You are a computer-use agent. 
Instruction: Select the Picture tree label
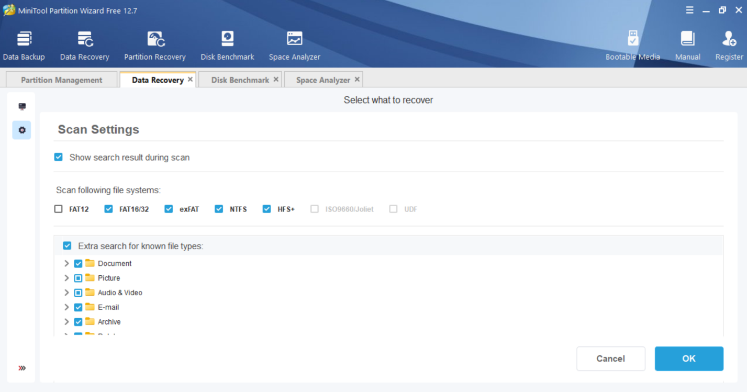(109, 278)
